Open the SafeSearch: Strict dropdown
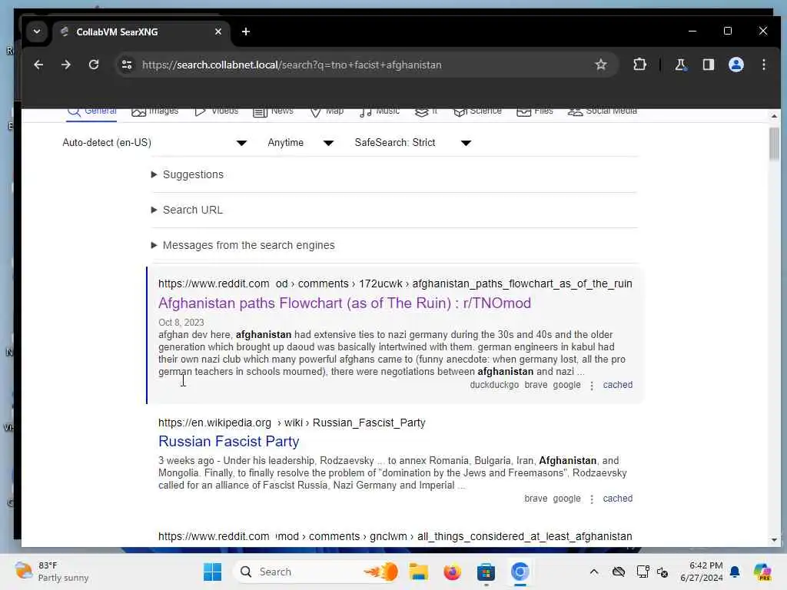Screen dimensions: 787x590 click(x=413, y=142)
